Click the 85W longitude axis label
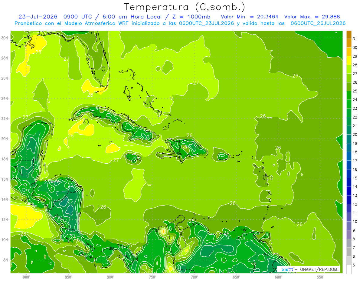This screenshot has width=363, height=281. pyautogui.click(x=68, y=277)
